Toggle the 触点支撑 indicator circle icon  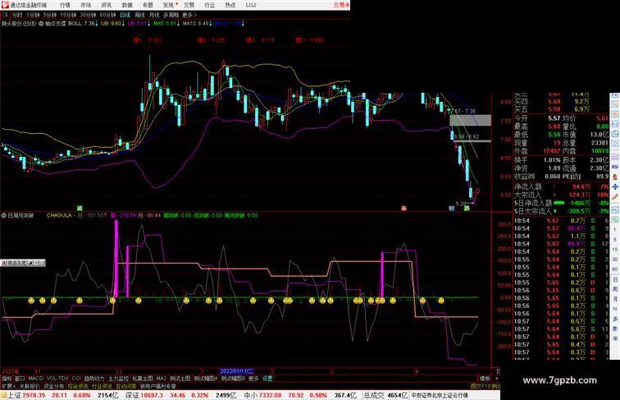[x=41, y=24]
